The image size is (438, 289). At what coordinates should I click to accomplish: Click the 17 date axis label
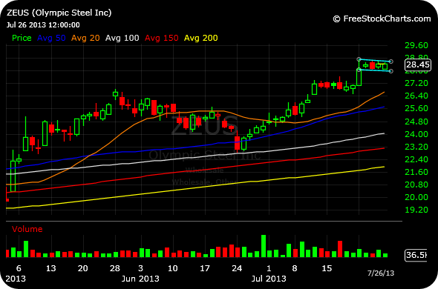pos(205,268)
